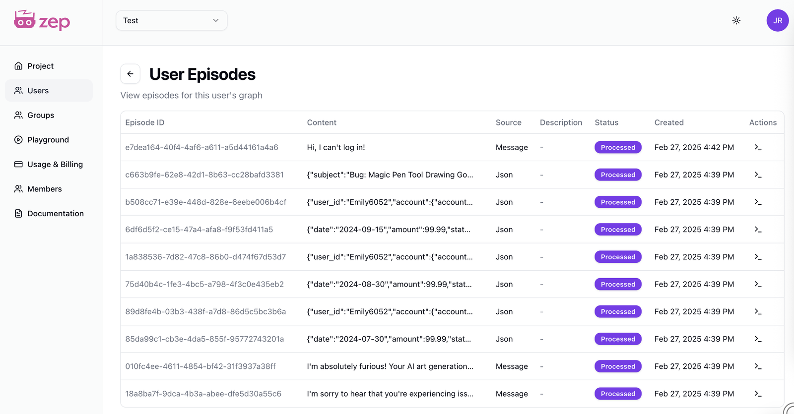Navigate to the Groups page
Screen dimensions: 794x414
pyautogui.click(x=41, y=115)
